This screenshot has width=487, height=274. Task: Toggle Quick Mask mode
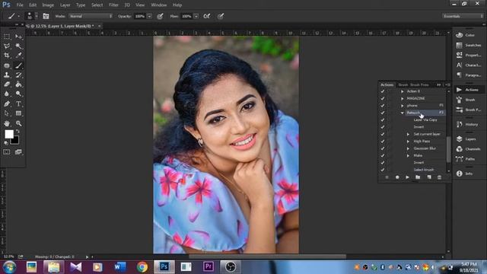pyautogui.click(x=7, y=152)
